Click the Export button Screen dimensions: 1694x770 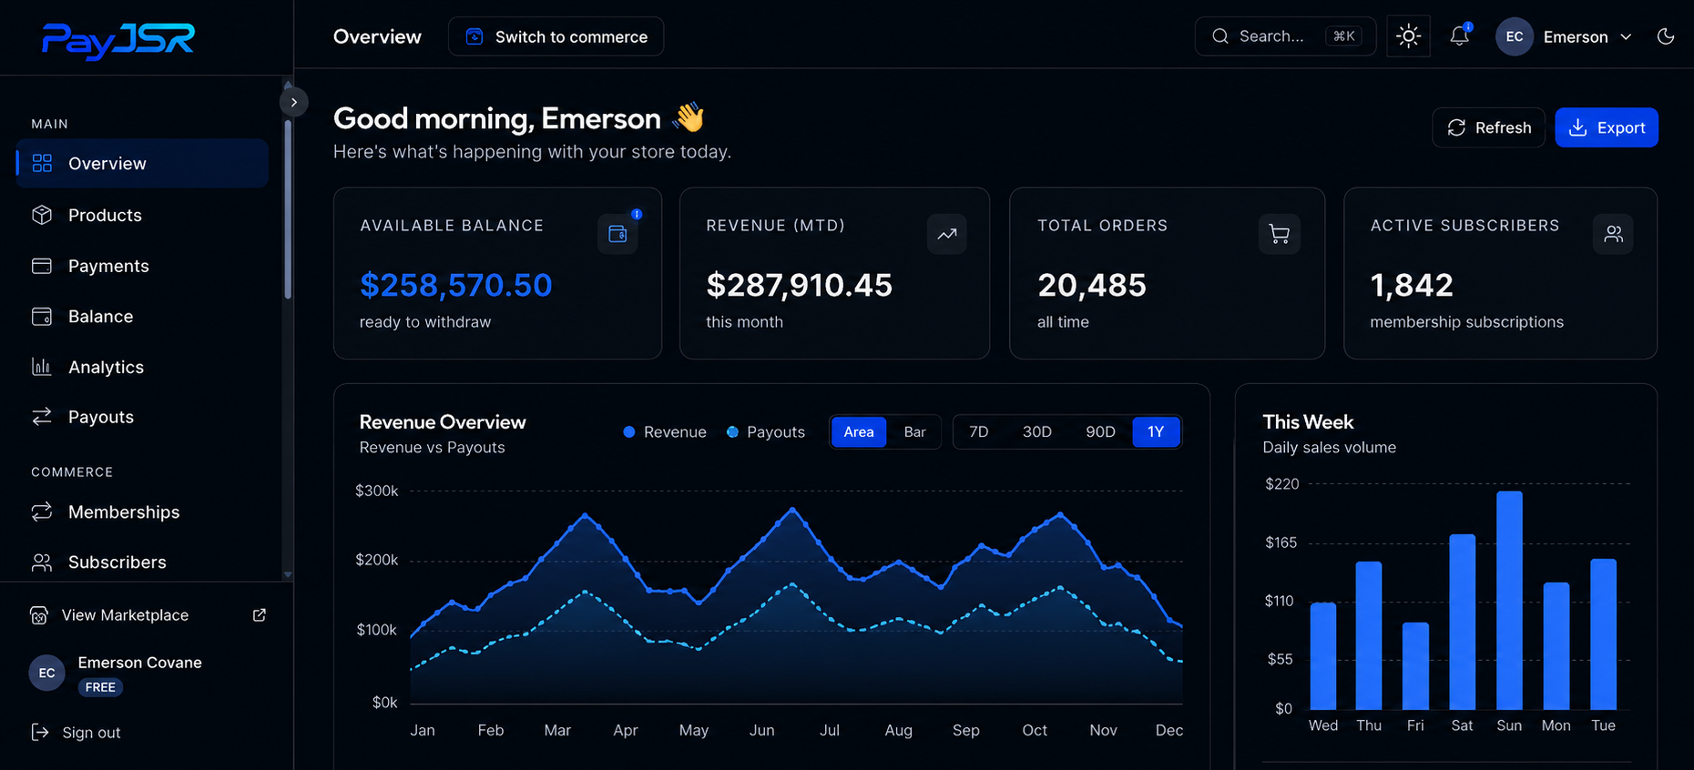1607,127
